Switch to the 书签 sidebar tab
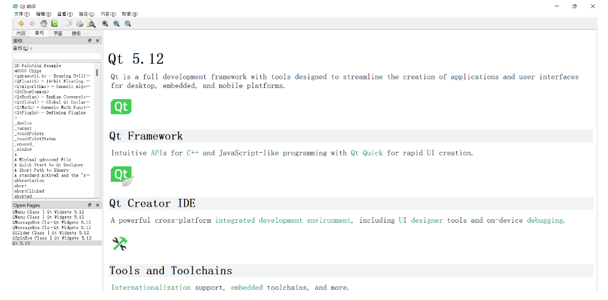Viewport: 608px width, 300px height. tap(58, 34)
